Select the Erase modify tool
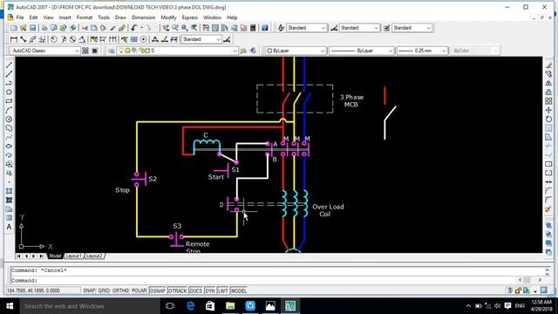This screenshot has width=558, height=314. coord(548,65)
